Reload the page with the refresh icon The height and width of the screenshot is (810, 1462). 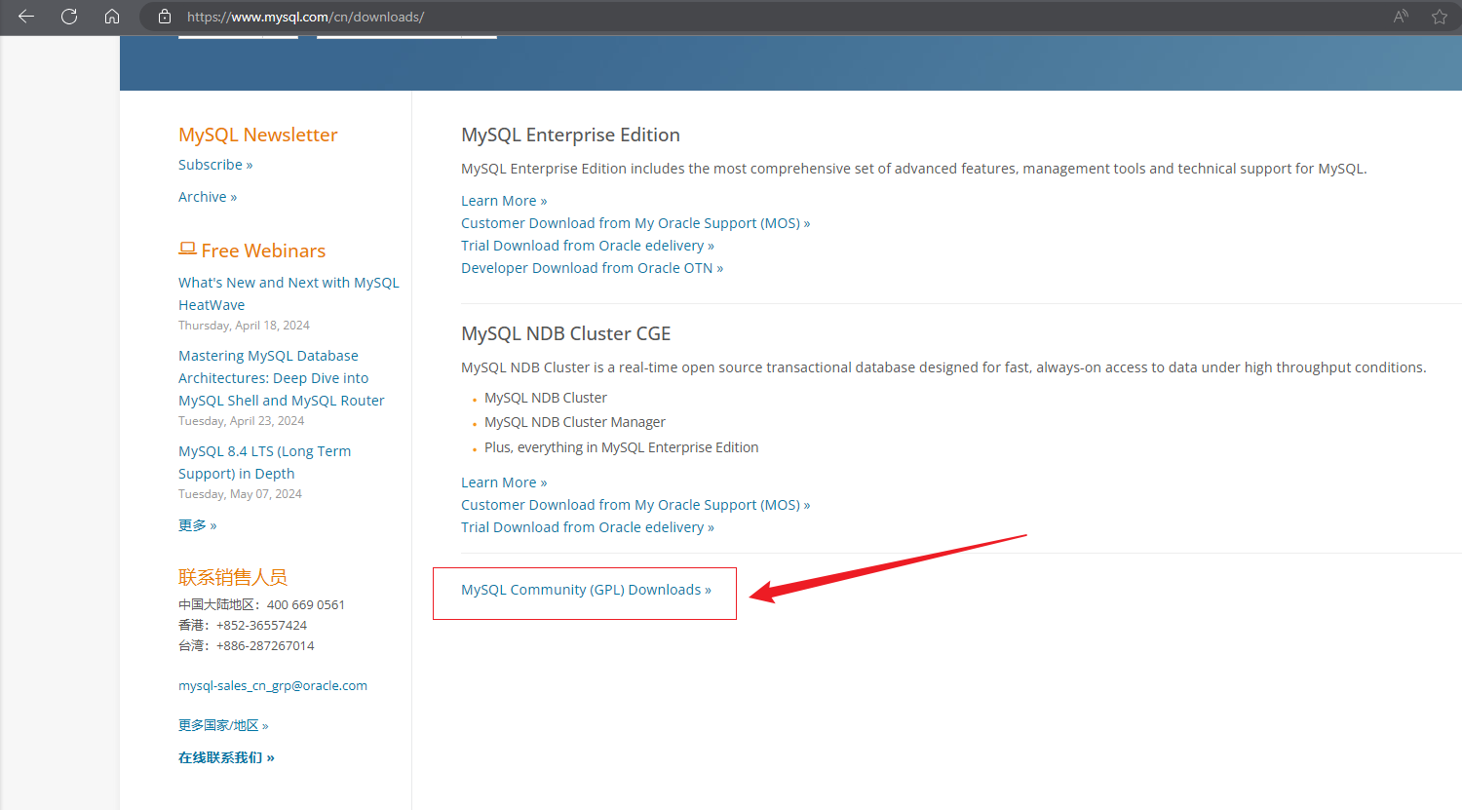(69, 17)
